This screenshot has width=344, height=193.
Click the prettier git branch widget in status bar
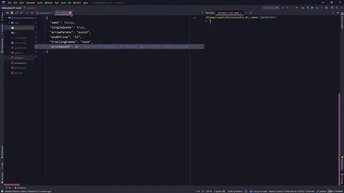point(321,191)
